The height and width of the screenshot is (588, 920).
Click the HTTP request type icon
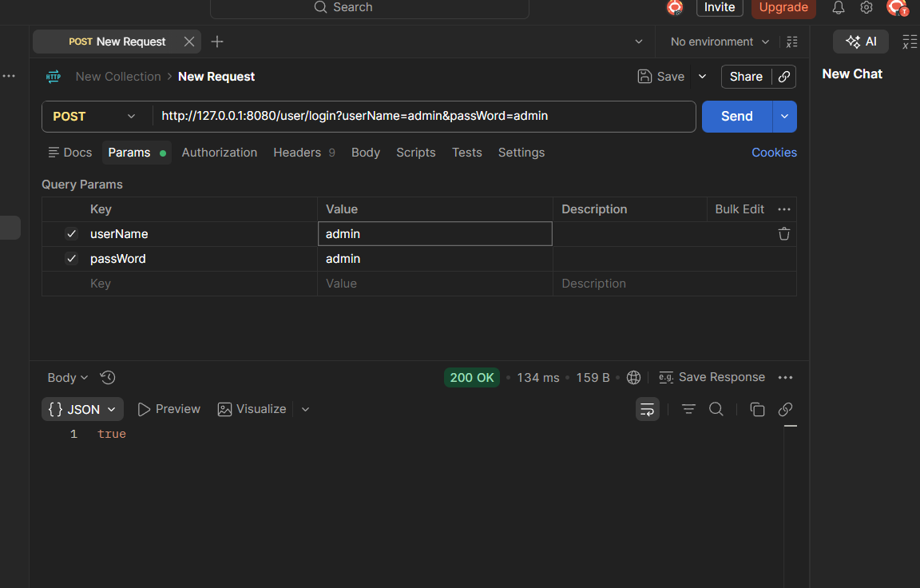[54, 76]
